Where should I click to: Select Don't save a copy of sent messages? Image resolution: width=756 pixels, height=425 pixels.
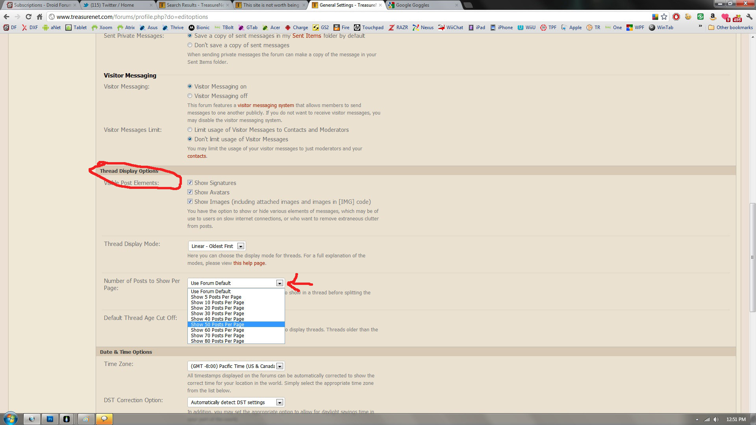(190, 45)
